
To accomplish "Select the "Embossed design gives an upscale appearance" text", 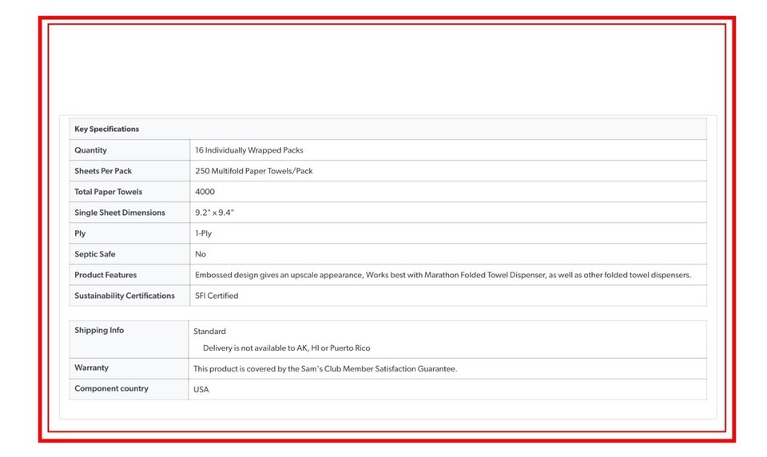I will tap(279, 275).
